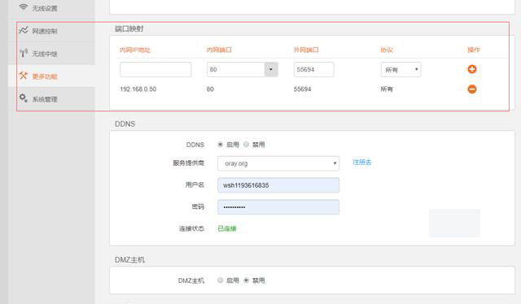This screenshot has height=304, width=521.
Task: Select the DDNS disable radio button
Action: pyautogui.click(x=246, y=145)
